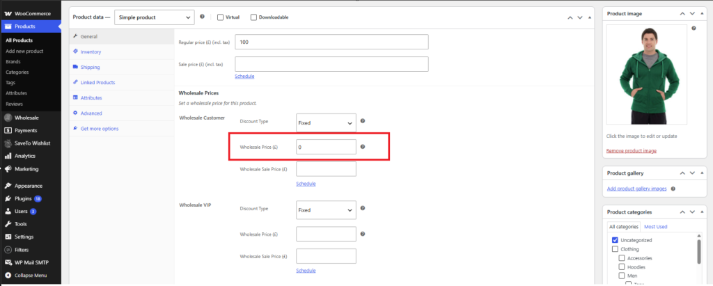Click the Collapse Menu arrow icon
713x286 pixels.
(8, 275)
